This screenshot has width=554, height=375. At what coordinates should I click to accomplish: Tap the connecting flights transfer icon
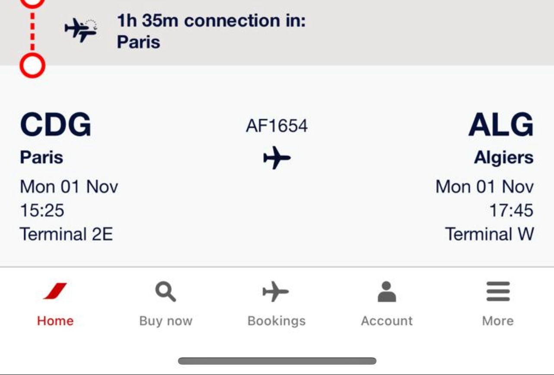(x=81, y=30)
